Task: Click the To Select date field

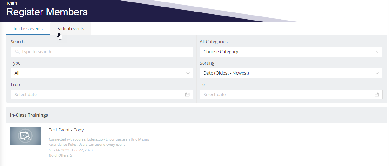Action: click(x=287, y=95)
